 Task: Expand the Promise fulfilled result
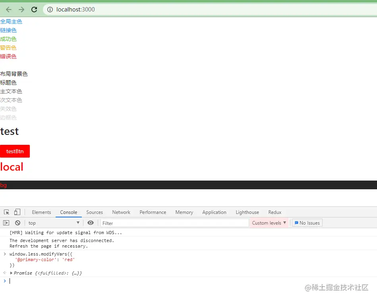tap(11, 273)
